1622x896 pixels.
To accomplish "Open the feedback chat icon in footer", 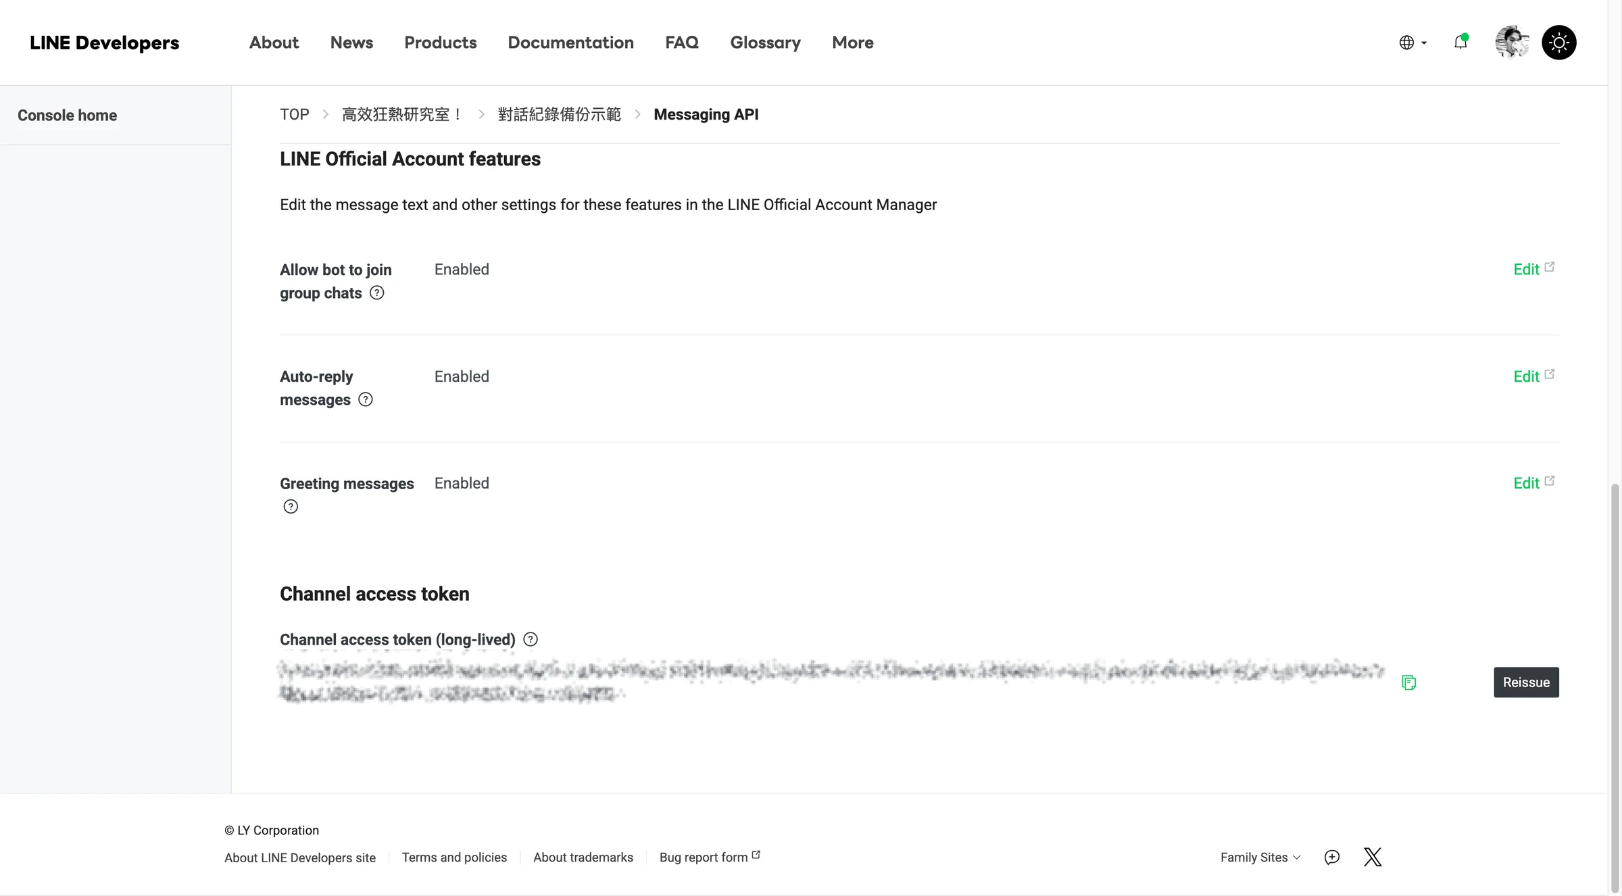I will pyautogui.click(x=1332, y=857).
